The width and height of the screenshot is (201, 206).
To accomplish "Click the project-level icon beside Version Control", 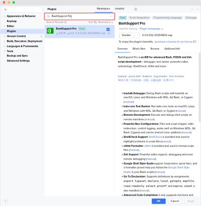I will (41, 36).
